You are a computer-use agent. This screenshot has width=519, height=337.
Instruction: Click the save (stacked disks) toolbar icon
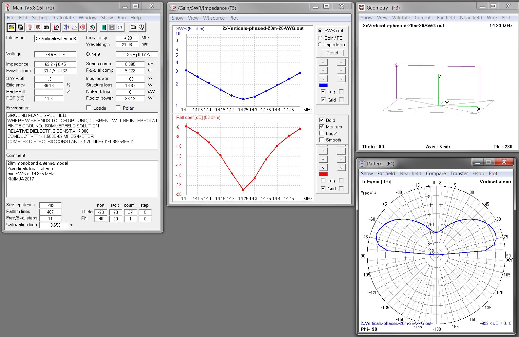click(20, 27)
